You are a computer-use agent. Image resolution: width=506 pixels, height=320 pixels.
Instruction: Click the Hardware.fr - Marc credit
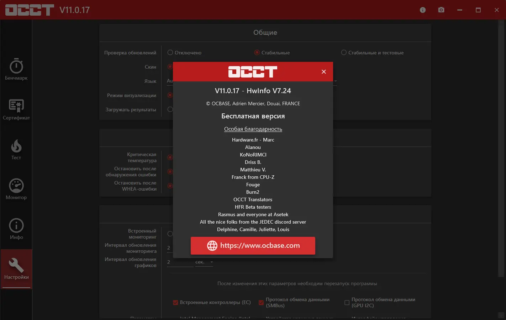pos(253,140)
